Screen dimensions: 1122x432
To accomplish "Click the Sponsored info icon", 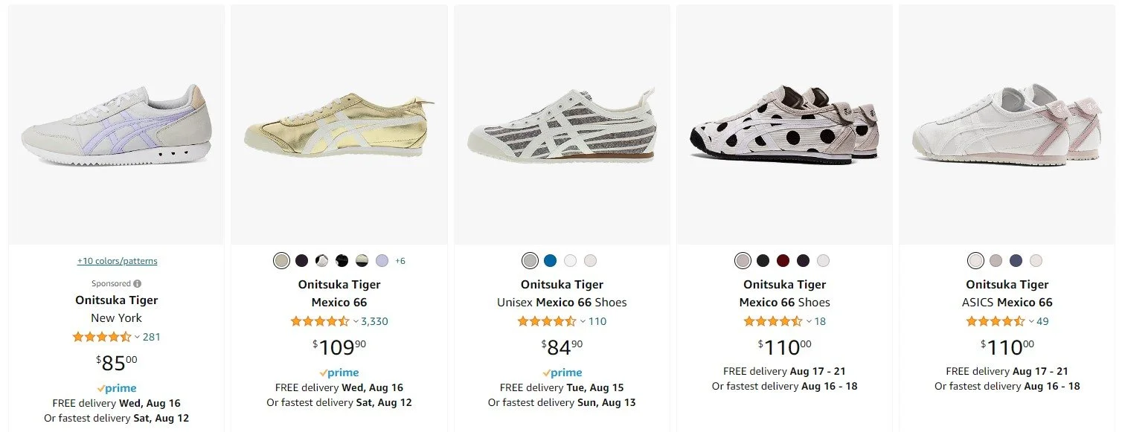I will point(138,283).
